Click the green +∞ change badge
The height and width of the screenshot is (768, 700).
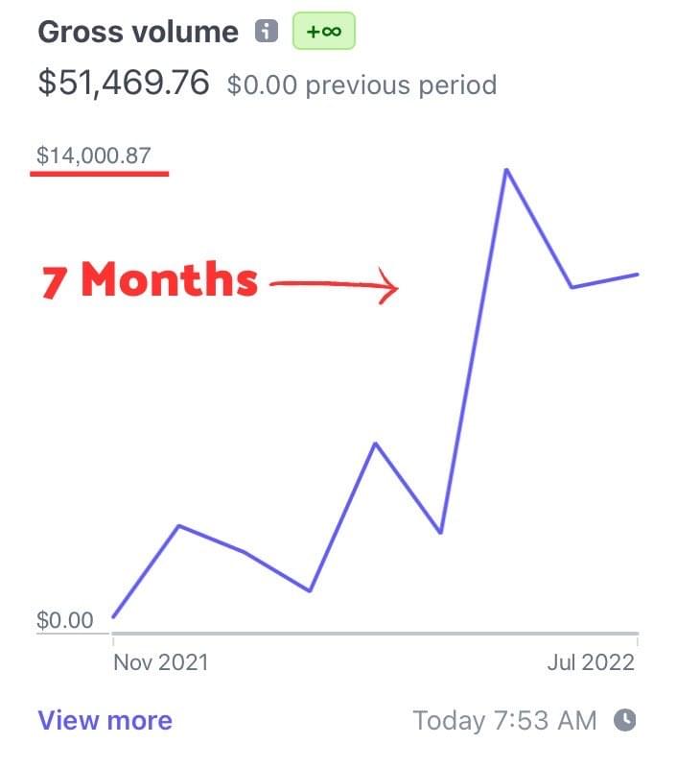click(x=323, y=32)
